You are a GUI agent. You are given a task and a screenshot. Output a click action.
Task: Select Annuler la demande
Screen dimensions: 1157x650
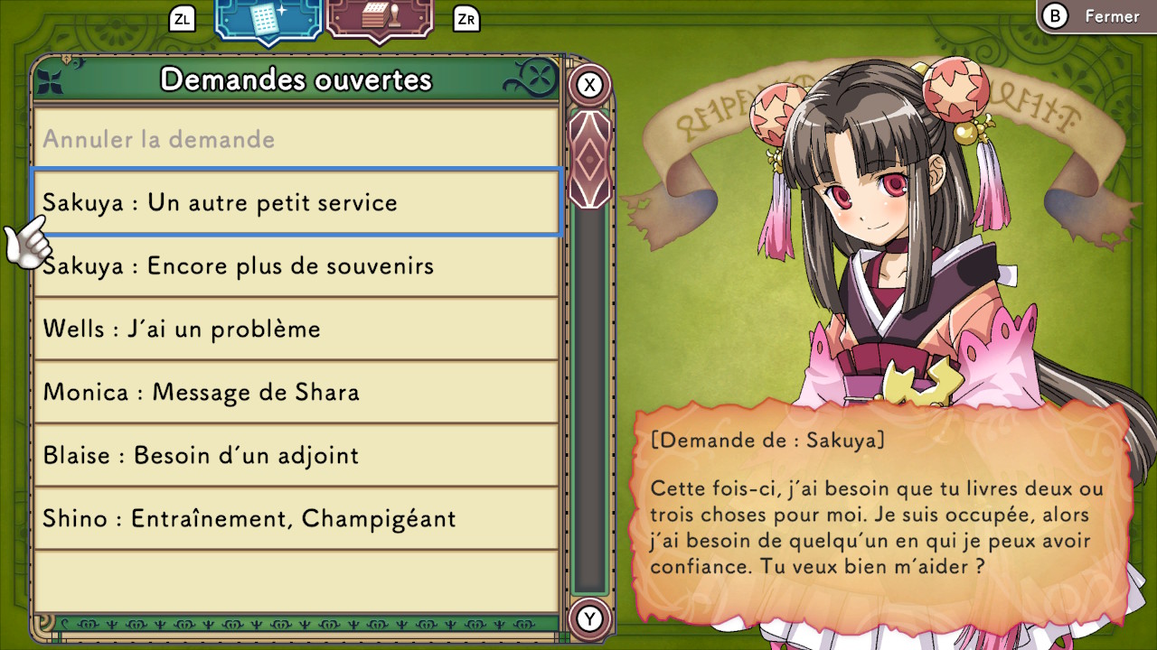296,139
